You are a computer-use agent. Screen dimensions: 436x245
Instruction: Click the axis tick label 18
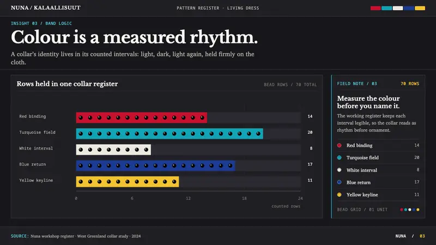(x=244, y=198)
